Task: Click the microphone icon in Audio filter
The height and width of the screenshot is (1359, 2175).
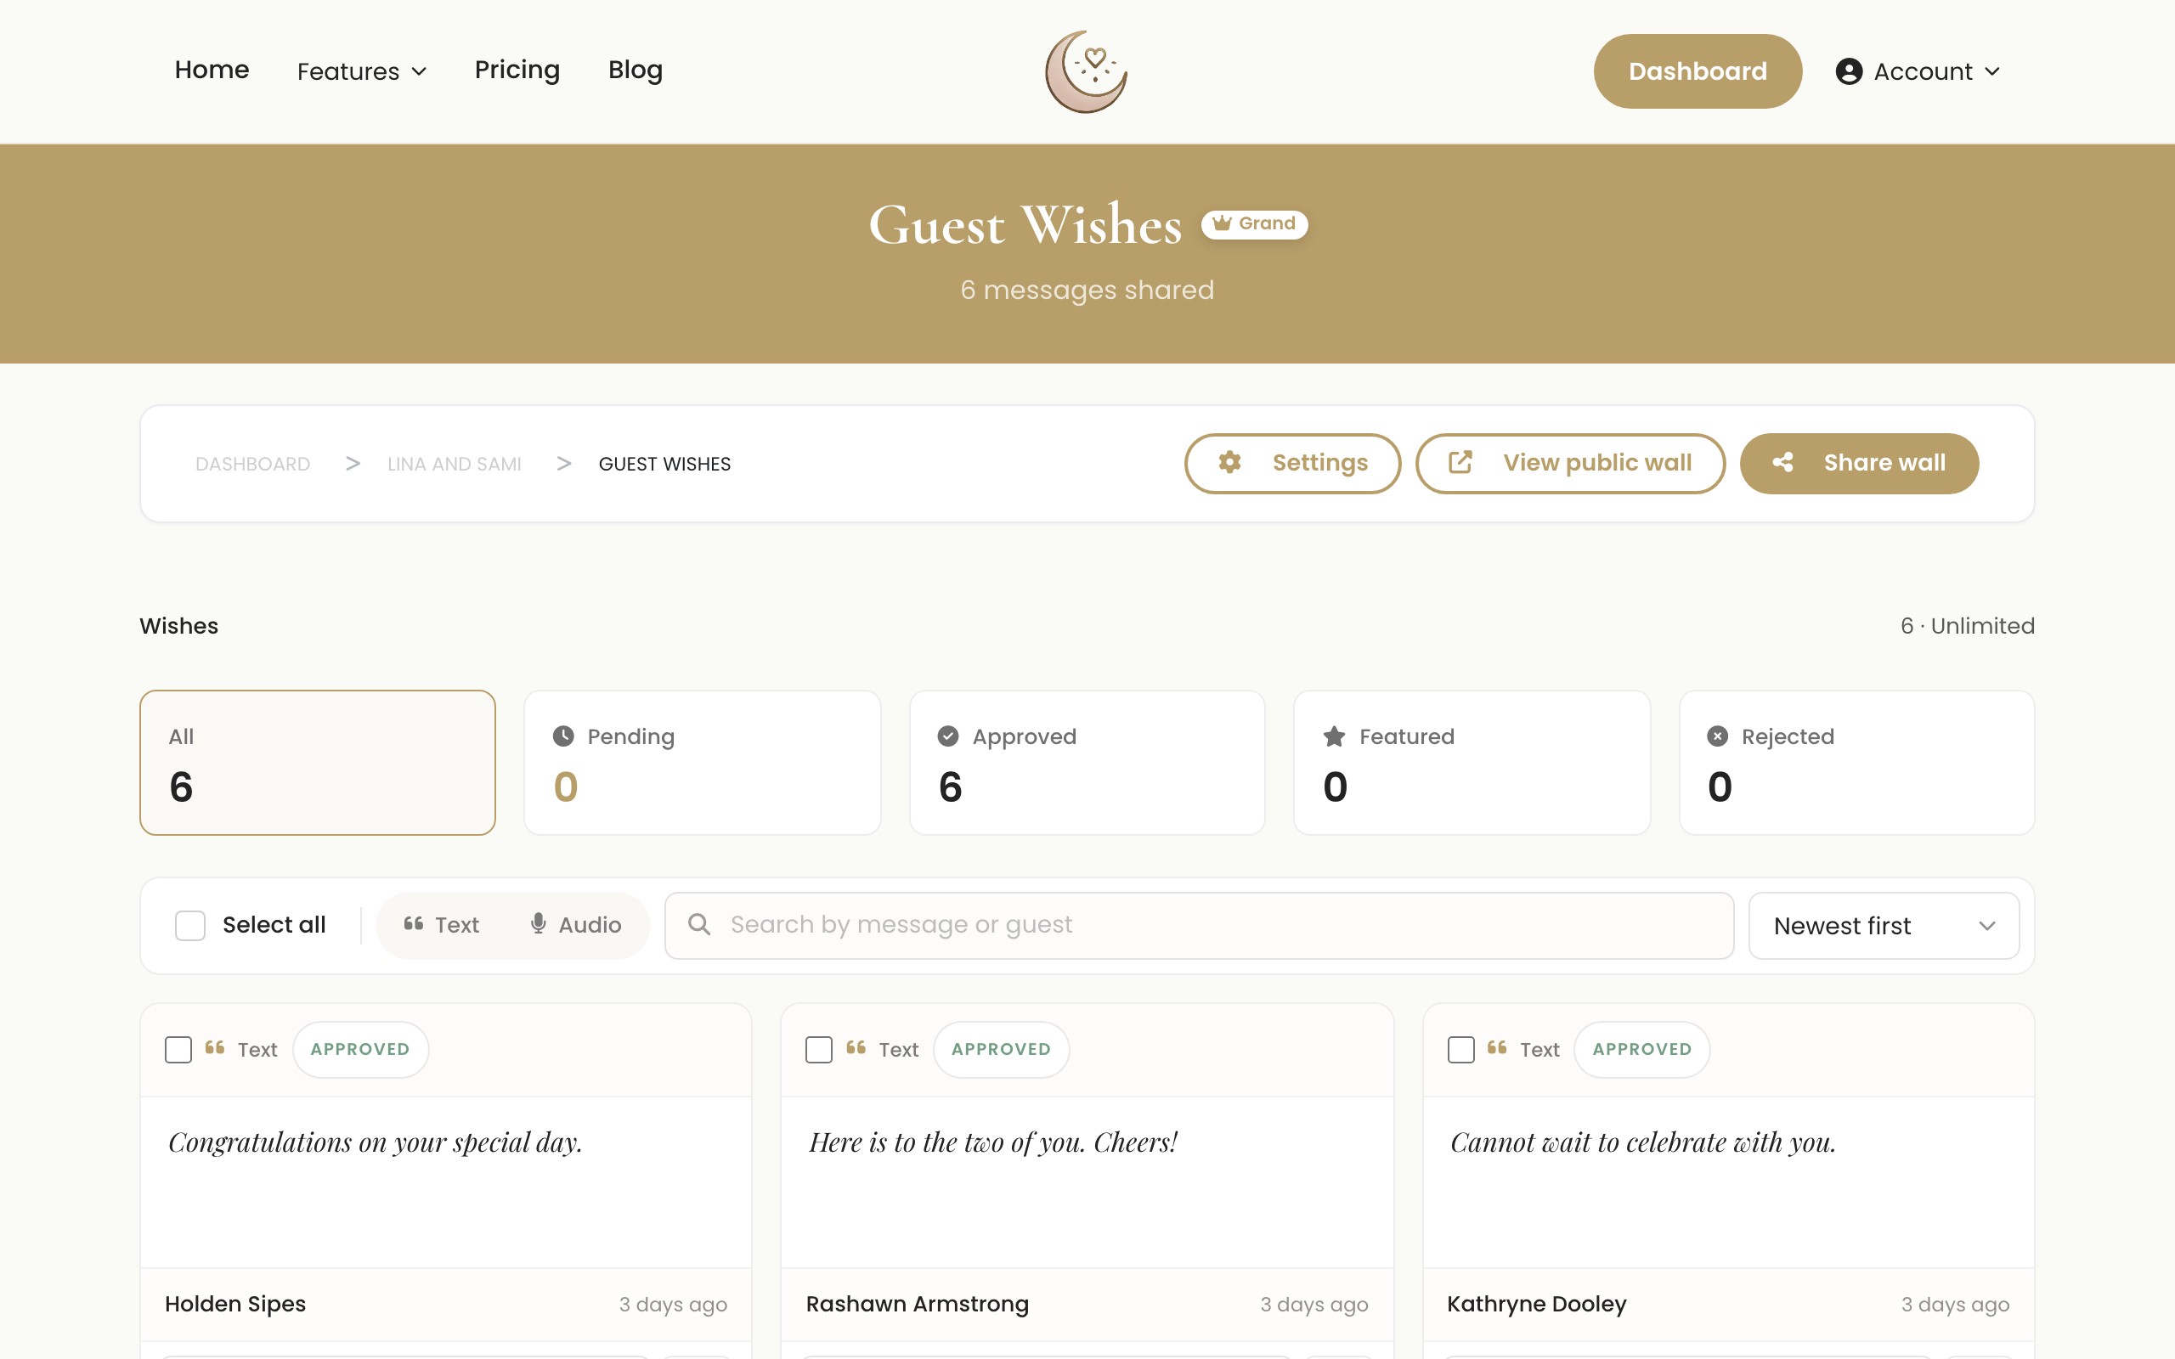Action: point(539,924)
